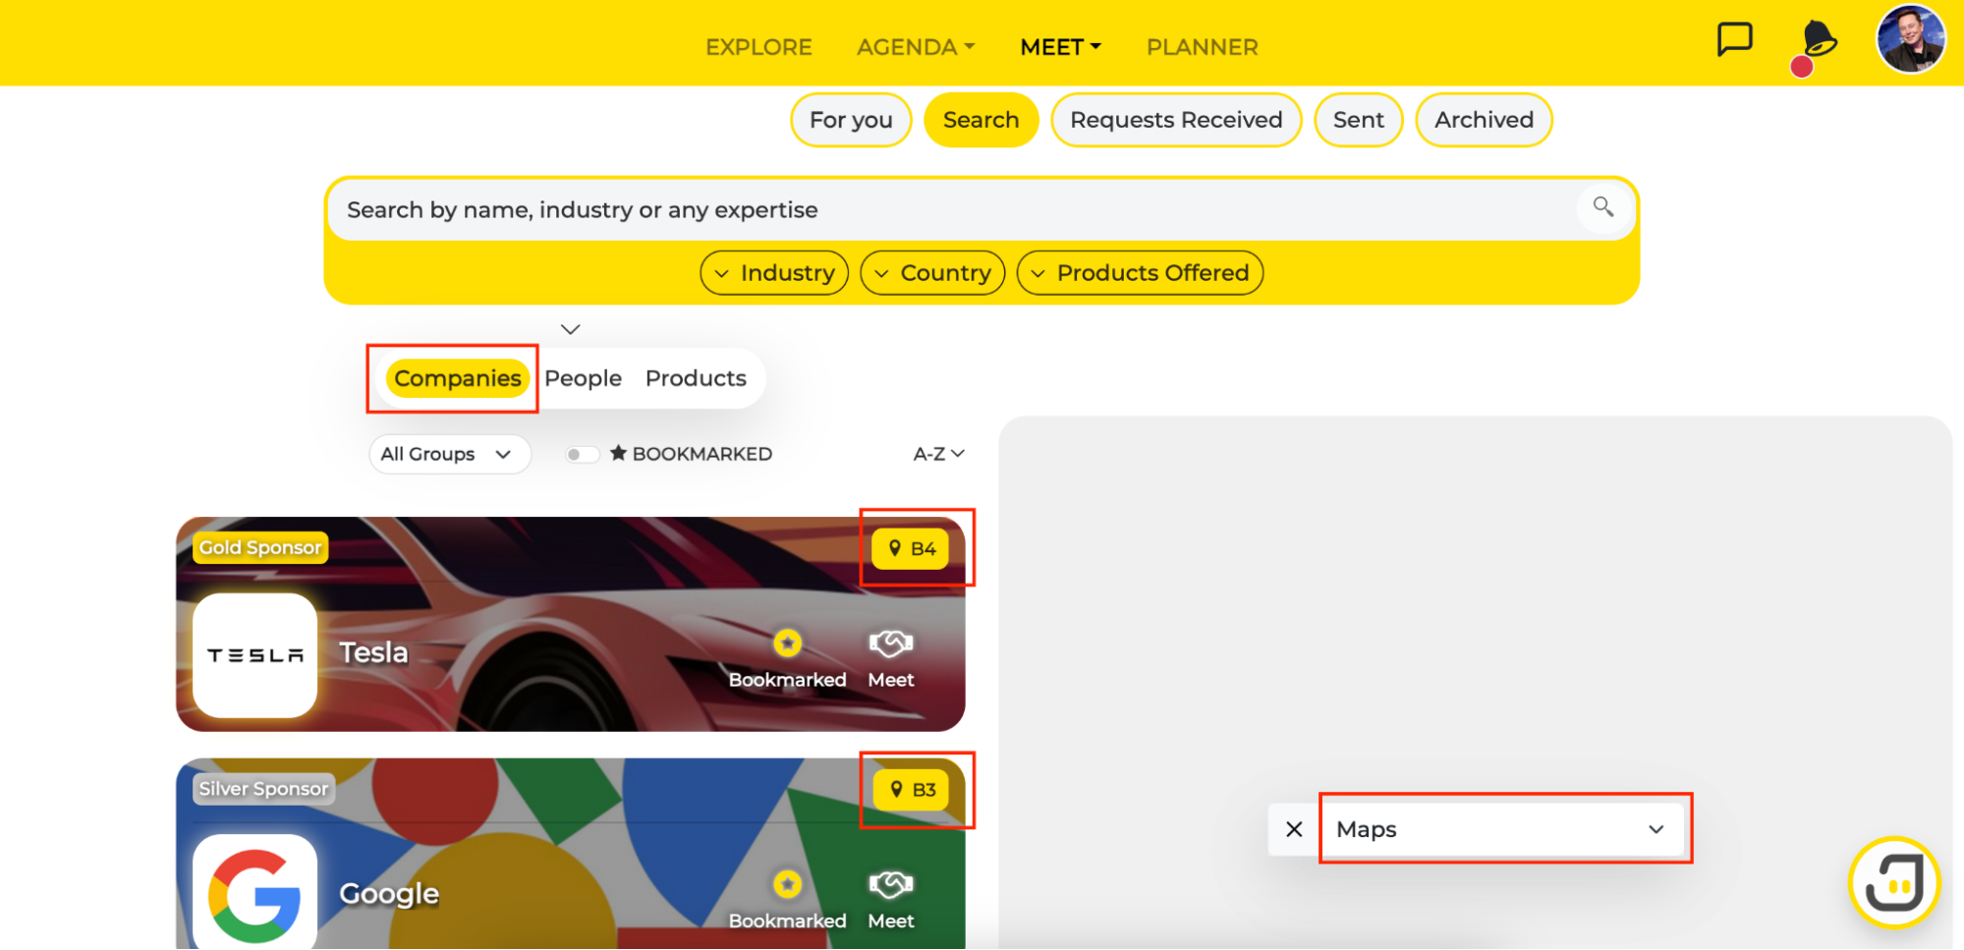Open the All Groups dropdown
This screenshot has width=1964, height=950.
pyautogui.click(x=449, y=454)
